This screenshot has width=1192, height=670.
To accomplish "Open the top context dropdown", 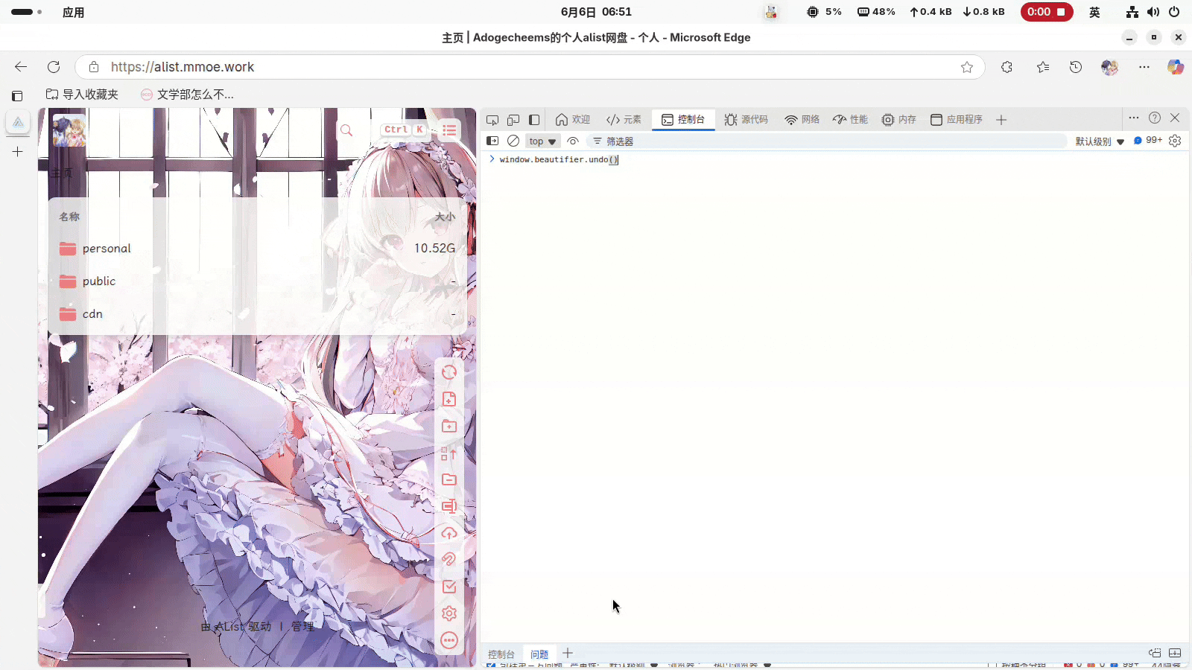I will click(x=542, y=141).
